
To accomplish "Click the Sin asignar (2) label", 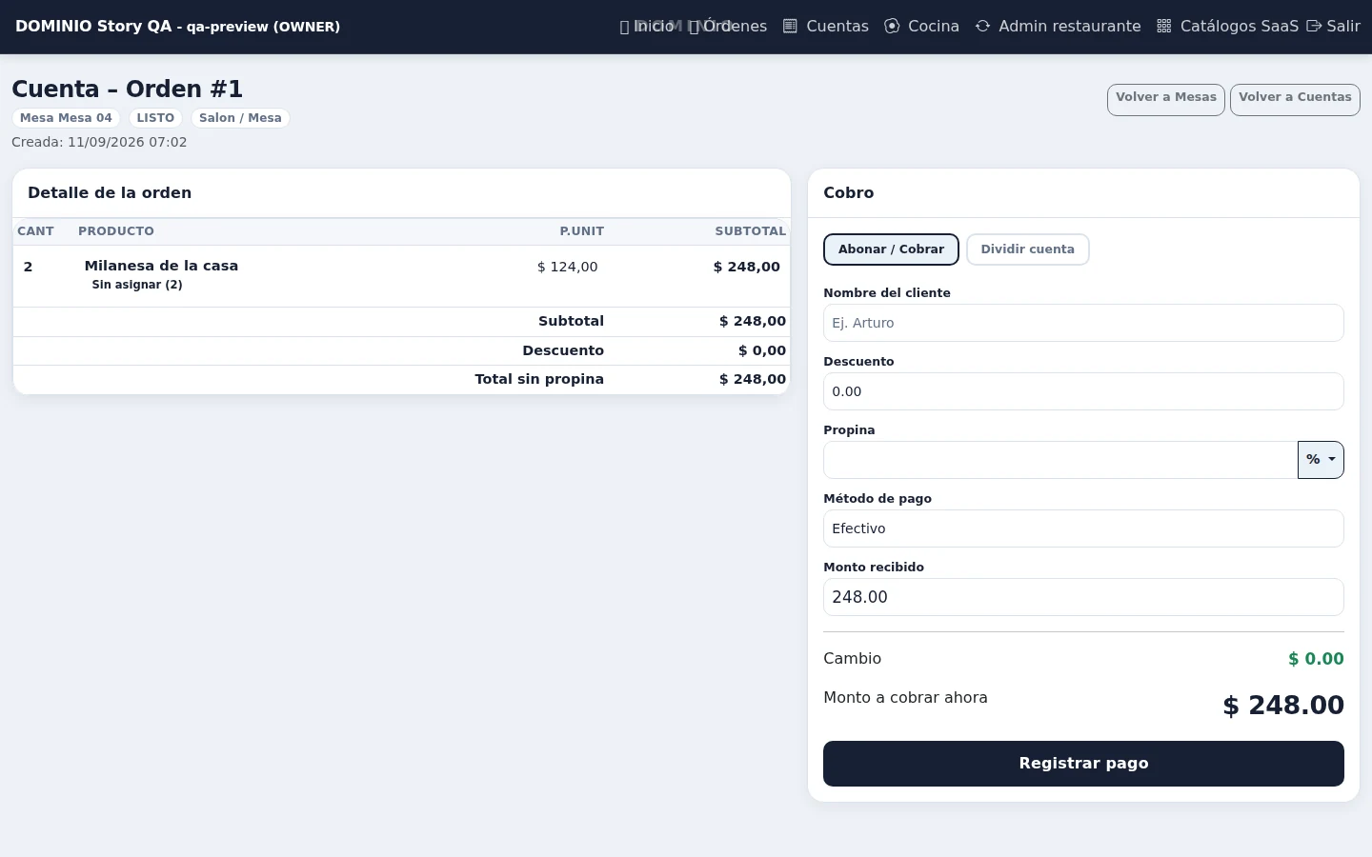I will pos(137,285).
